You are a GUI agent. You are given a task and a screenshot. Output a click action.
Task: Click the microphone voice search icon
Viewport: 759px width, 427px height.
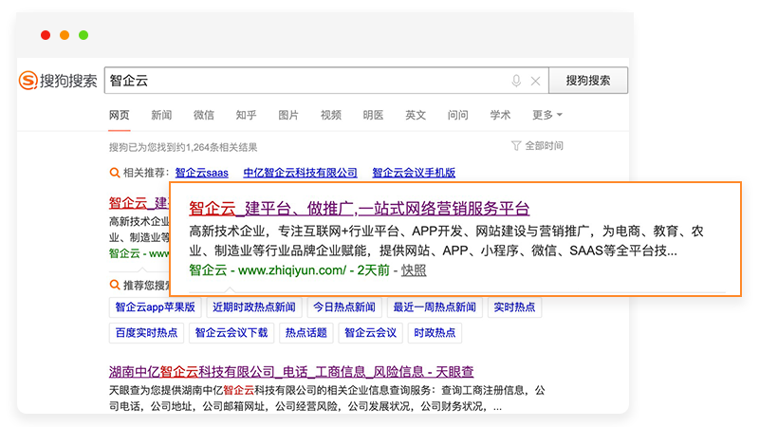click(516, 81)
